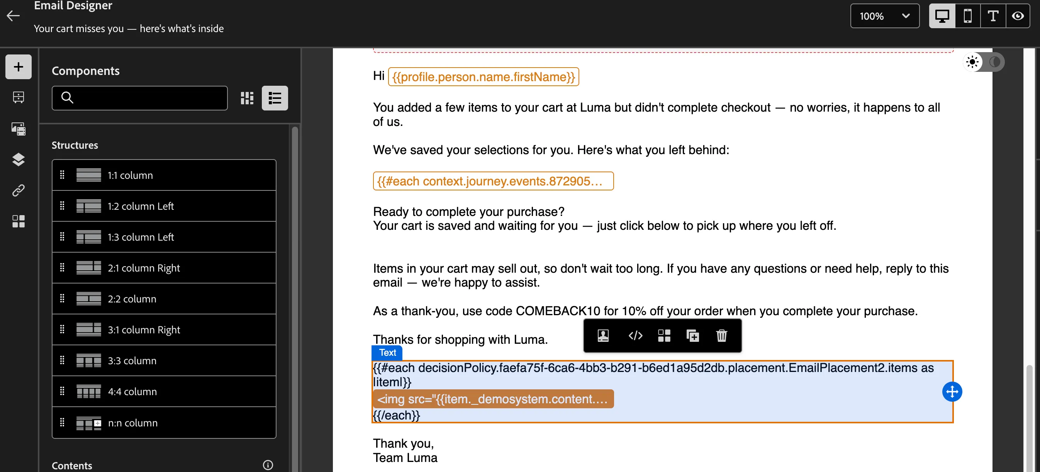
Task: Open the add components plus panel
Action: (18, 66)
